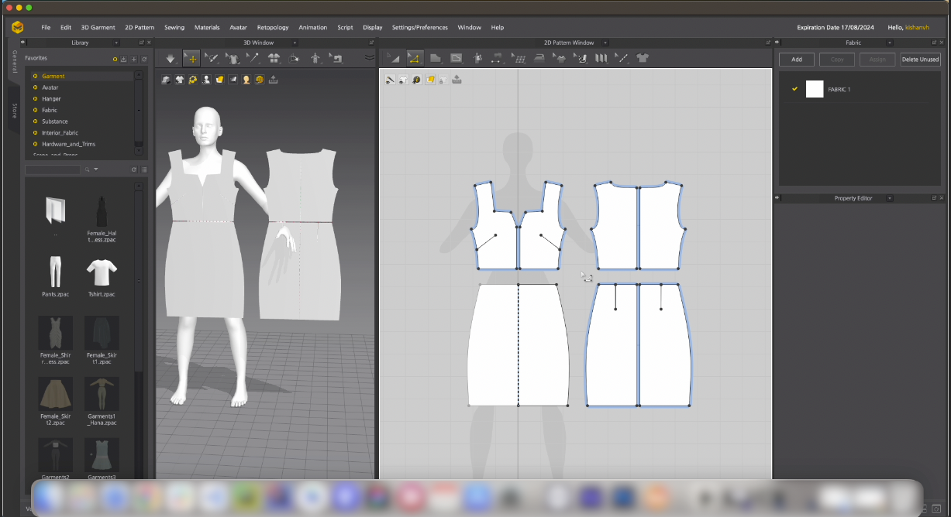
Task: Click the Copy fabric button
Action: (837, 59)
